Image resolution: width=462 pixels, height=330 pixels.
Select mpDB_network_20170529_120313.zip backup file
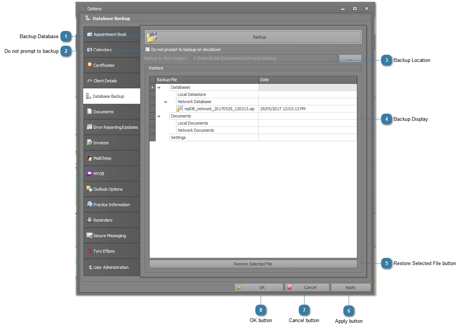point(219,109)
